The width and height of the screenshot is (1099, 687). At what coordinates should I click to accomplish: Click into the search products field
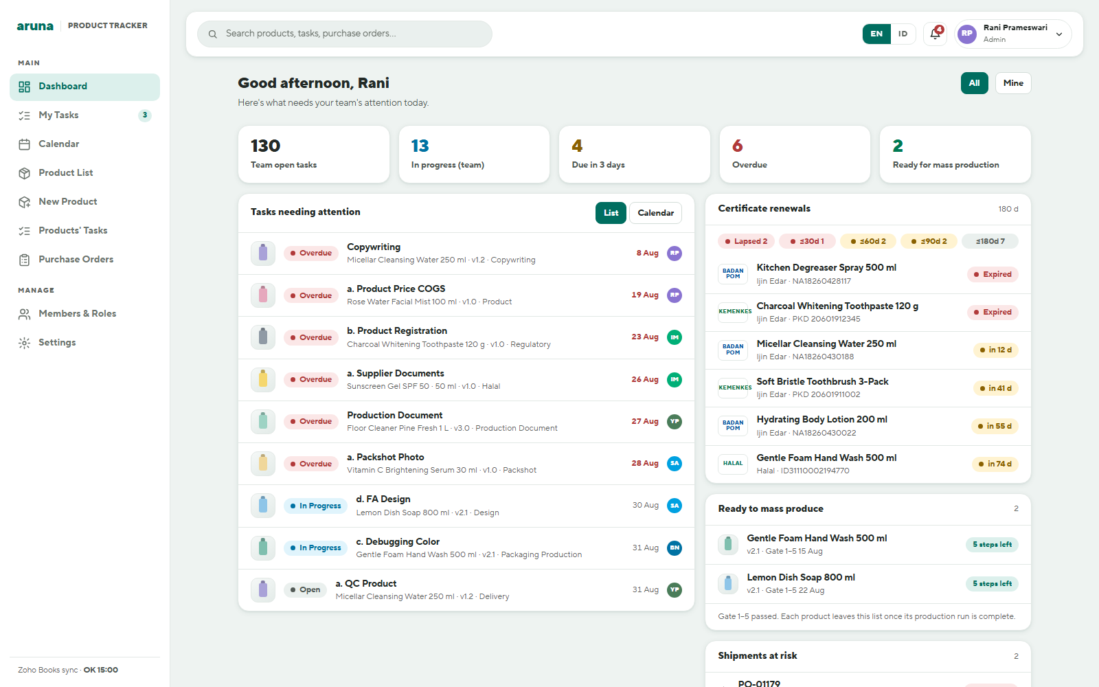click(345, 34)
